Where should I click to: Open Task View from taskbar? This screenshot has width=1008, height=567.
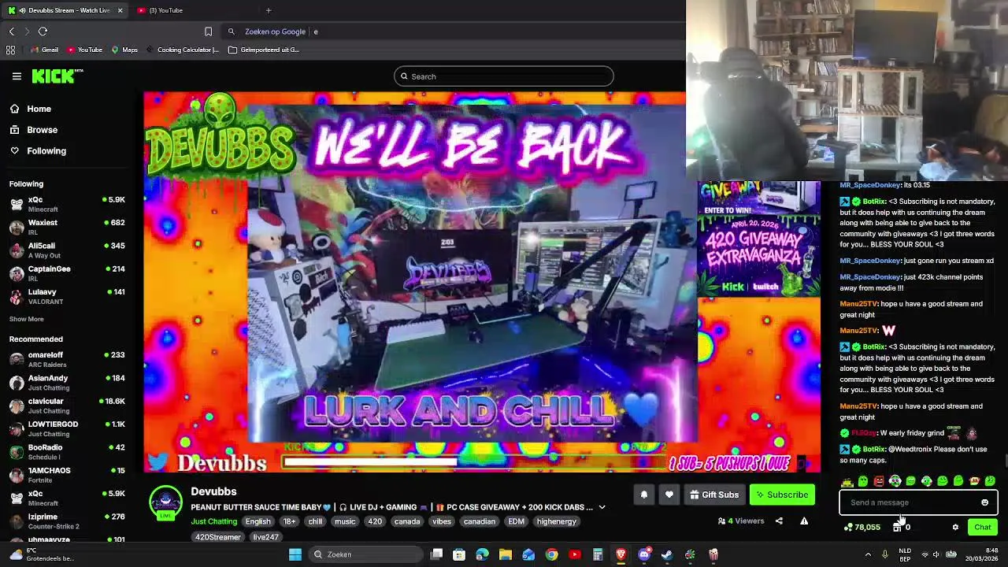[x=436, y=554]
